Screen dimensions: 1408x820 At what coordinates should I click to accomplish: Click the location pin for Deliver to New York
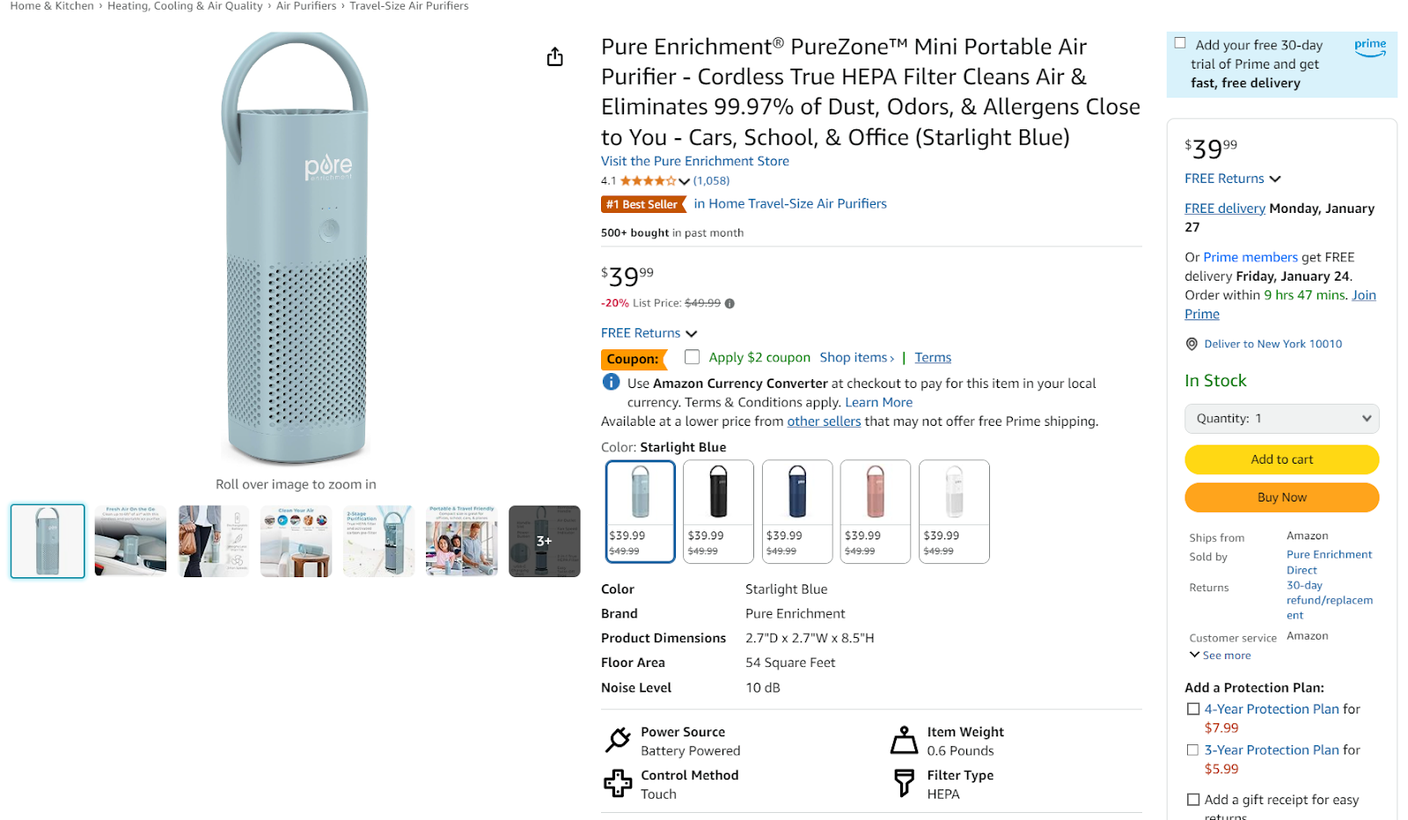tap(1192, 343)
